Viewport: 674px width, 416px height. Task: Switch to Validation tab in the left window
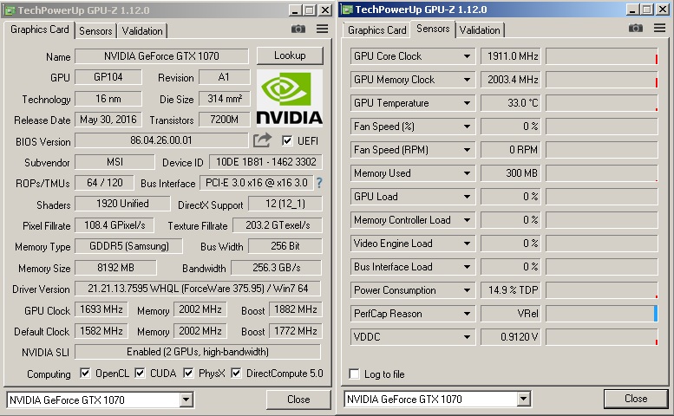point(142,31)
